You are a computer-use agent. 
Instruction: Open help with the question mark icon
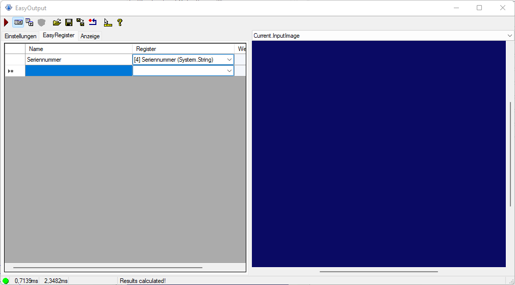click(120, 22)
